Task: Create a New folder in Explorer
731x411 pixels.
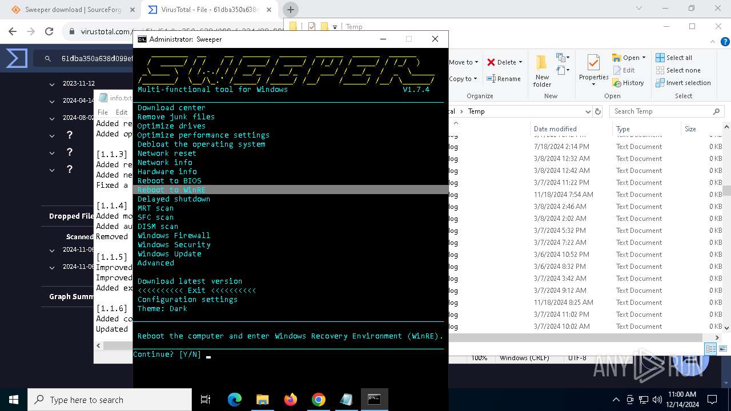Action: (542, 72)
